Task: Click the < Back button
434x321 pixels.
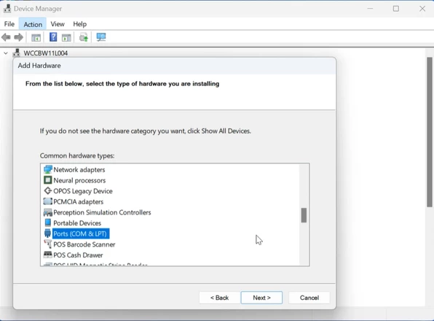Action: 219,298
